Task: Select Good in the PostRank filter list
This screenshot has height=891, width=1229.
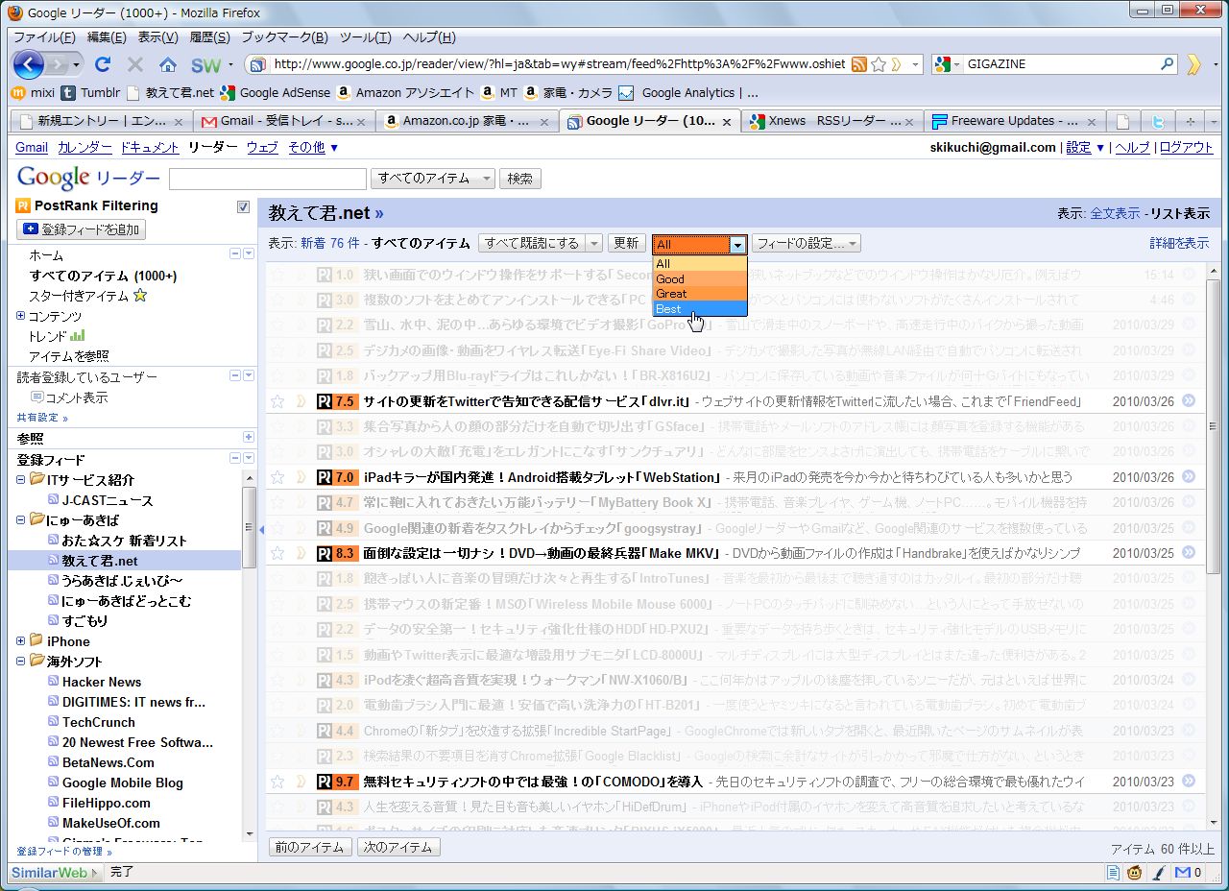Action: click(699, 279)
